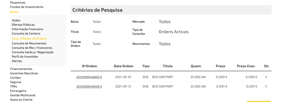Go to Financiamentos menu item
Screen dimensions: 281x102
click(21, 69)
